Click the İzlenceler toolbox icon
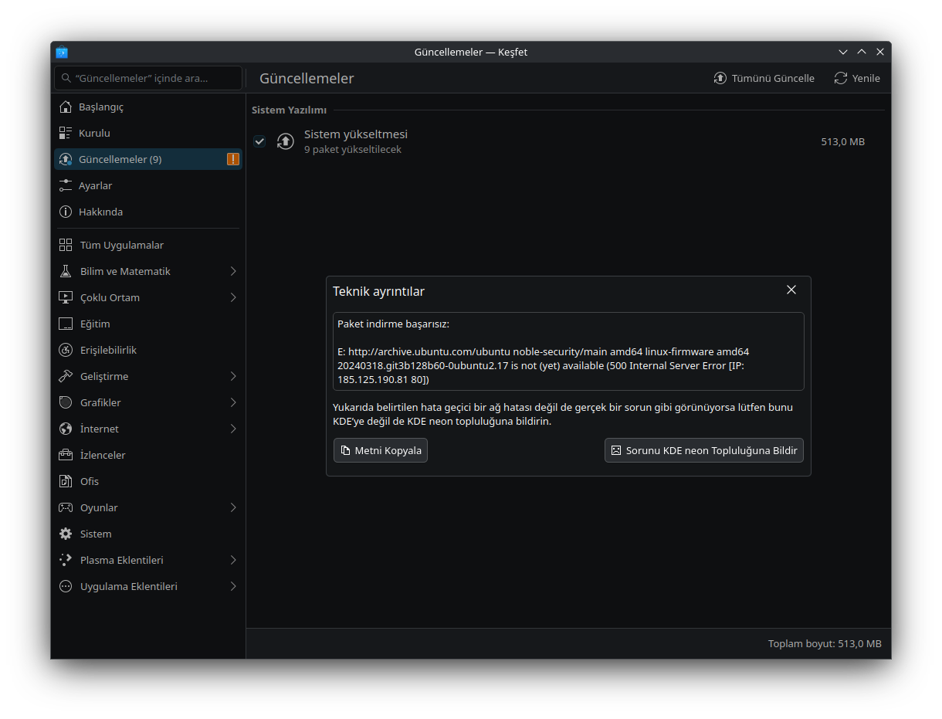 coord(66,455)
